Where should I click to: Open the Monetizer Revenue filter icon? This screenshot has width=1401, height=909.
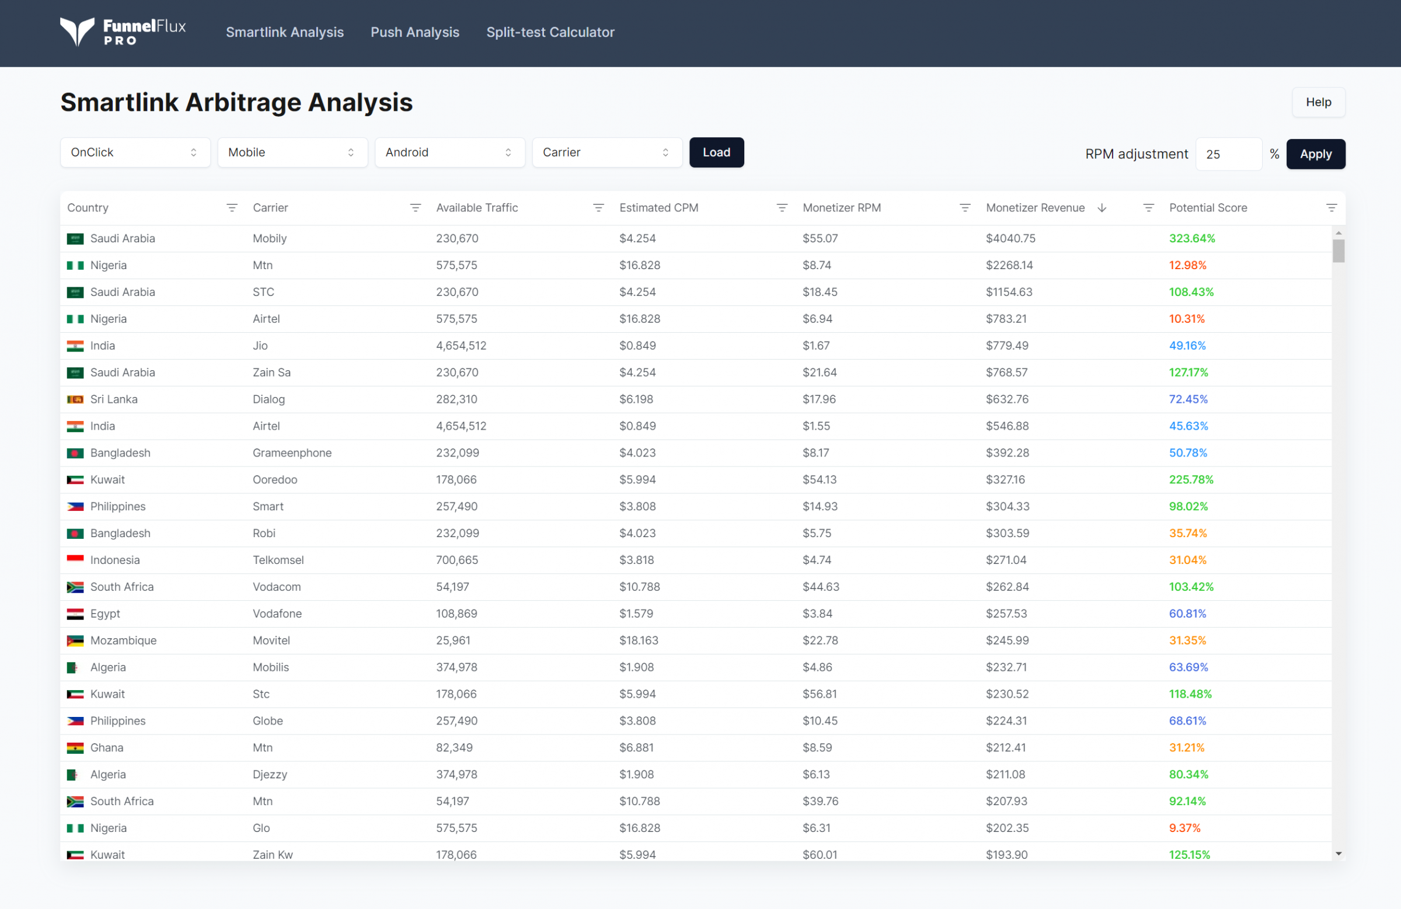pyautogui.click(x=1148, y=208)
